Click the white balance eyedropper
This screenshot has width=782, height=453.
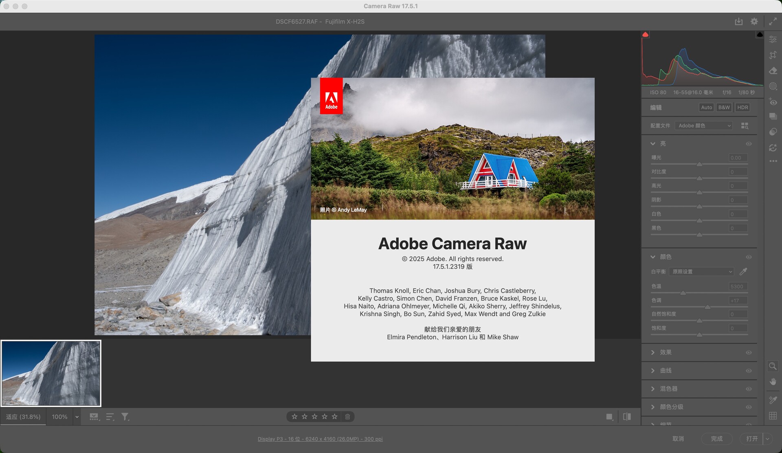click(x=743, y=272)
